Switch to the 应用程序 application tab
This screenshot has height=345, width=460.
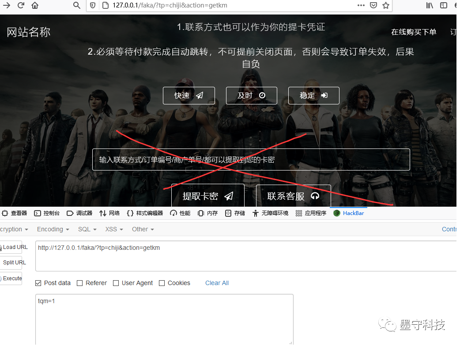click(x=311, y=213)
